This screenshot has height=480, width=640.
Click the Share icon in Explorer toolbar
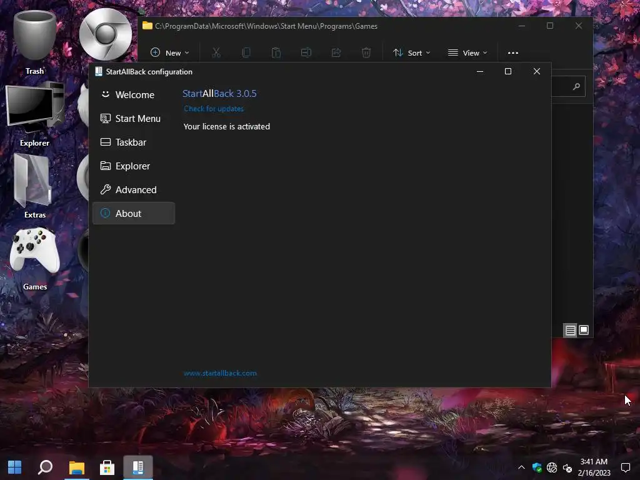(x=336, y=52)
